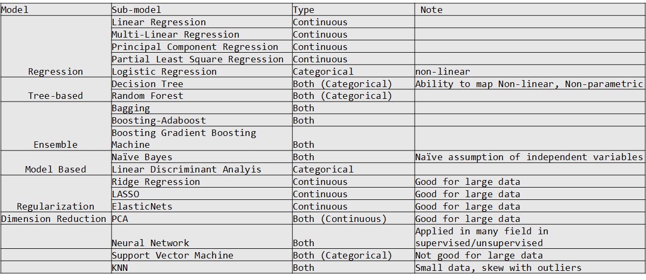Click the Random Forest cell
This screenshot has height=280, width=646.
[202, 96]
